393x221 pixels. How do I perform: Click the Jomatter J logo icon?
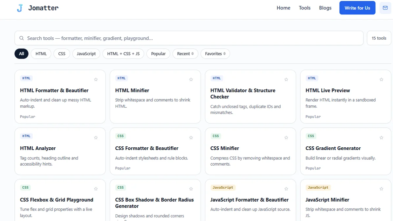(20, 8)
